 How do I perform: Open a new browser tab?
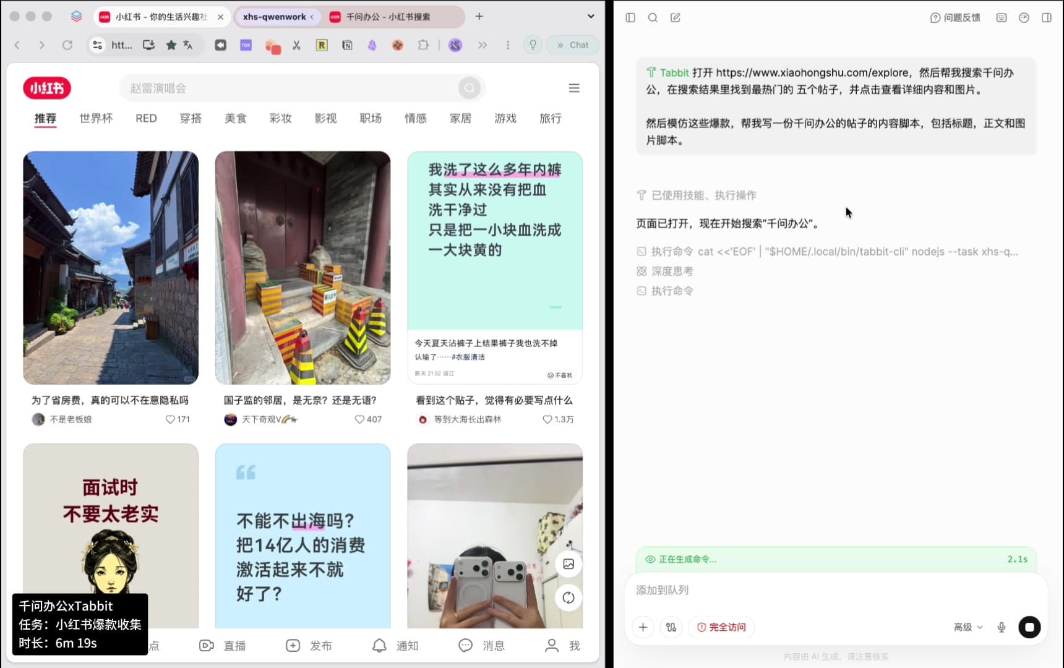coord(479,17)
